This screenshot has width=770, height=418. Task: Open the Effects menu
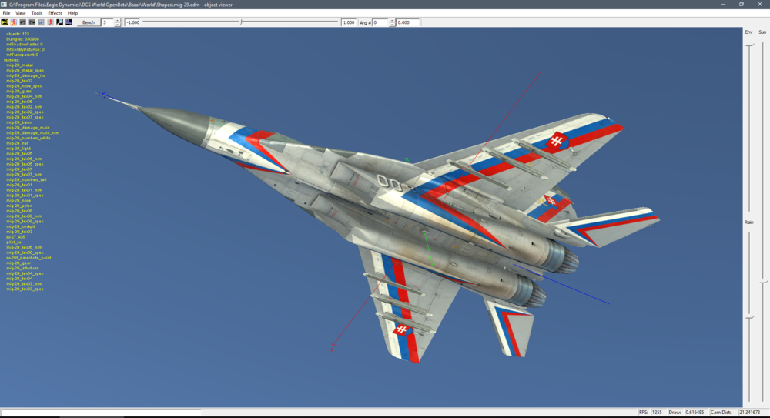coord(55,13)
